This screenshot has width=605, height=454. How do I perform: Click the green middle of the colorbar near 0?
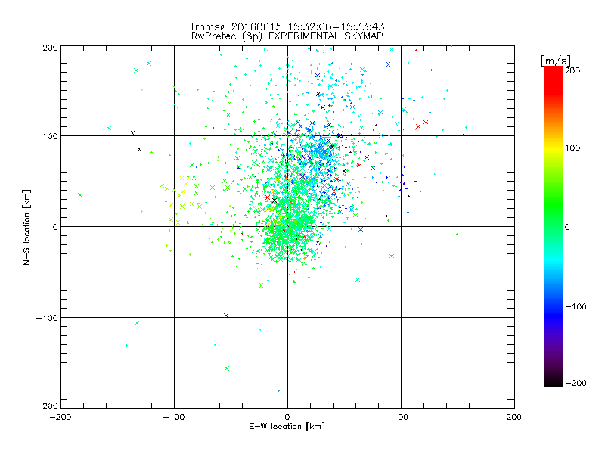tap(554, 226)
